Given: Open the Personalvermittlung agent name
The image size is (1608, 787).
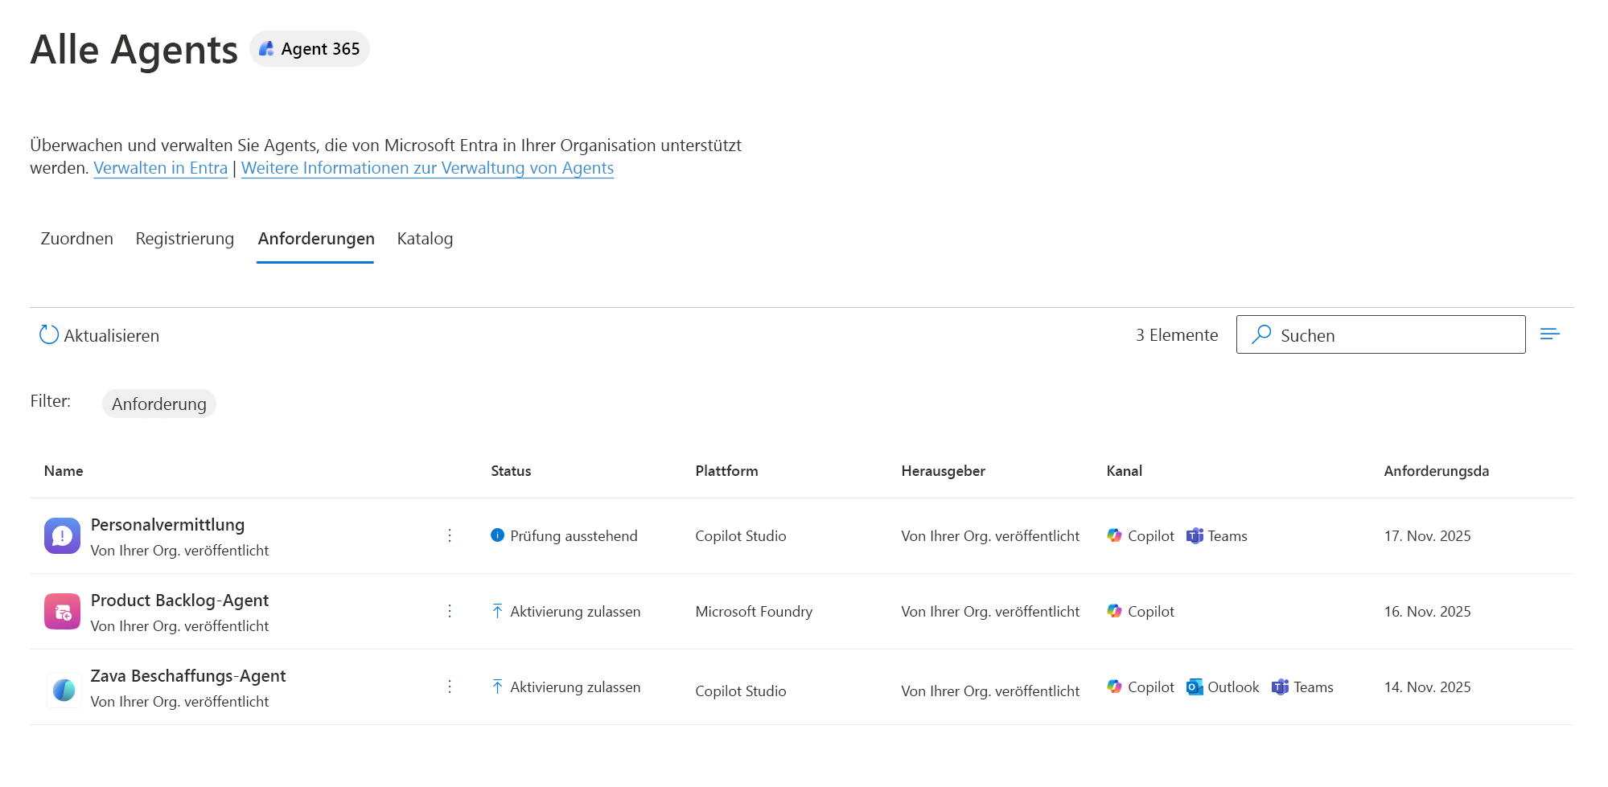Looking at the screenshot, I should coord(167,525).
